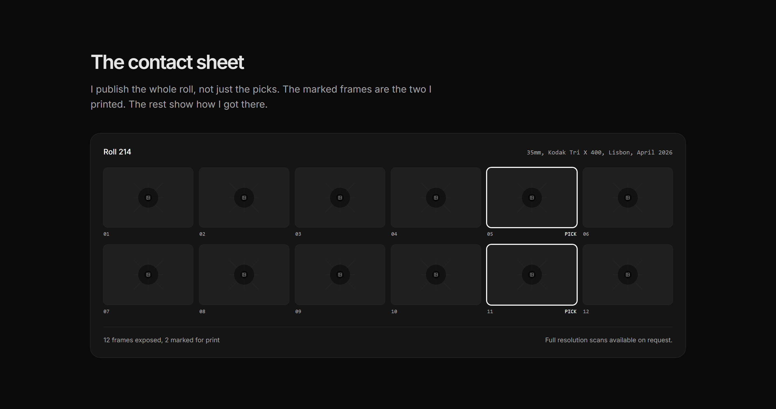Screen dimensions: 776x409
Task: Open frame 02 thumbnail
Action: (244, 198)
